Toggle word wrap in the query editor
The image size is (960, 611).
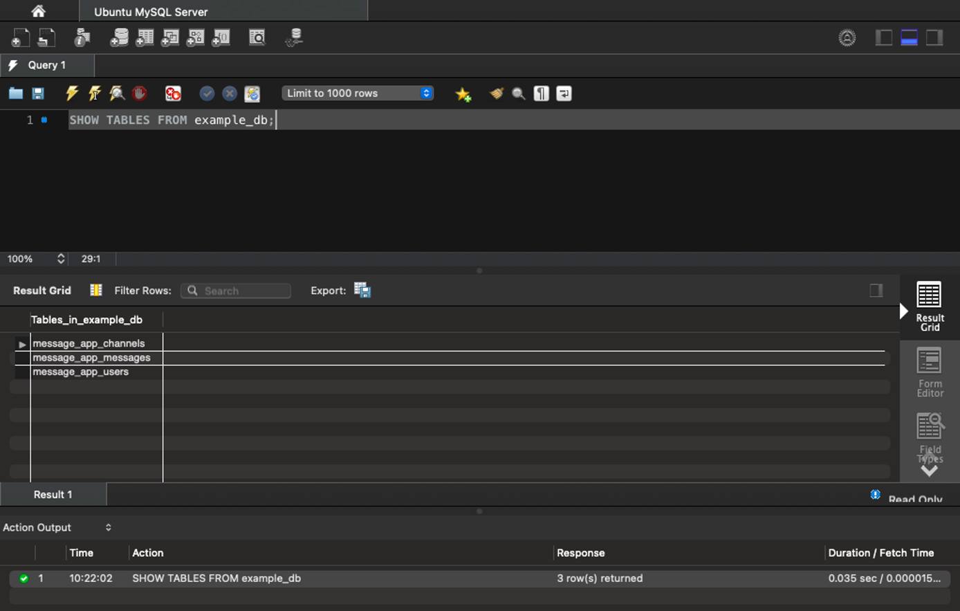pos(564,93)
